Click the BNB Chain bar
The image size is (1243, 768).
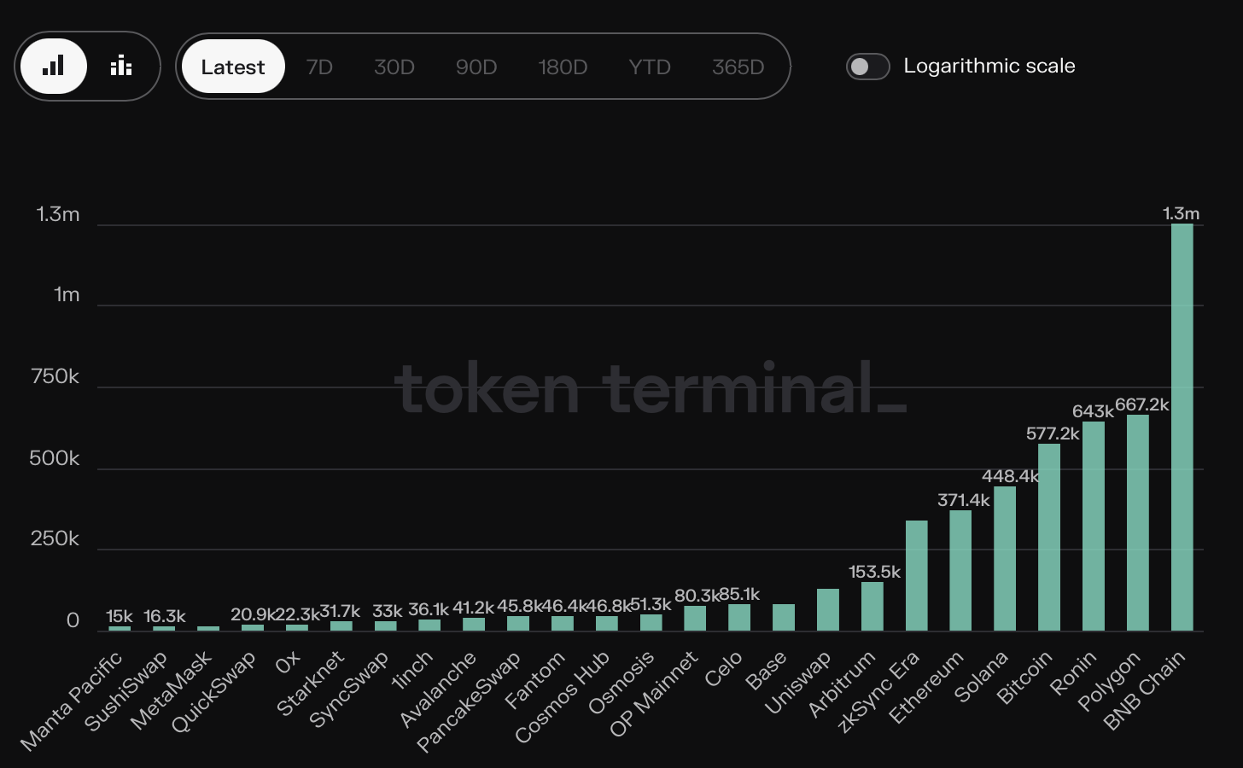1182,428
